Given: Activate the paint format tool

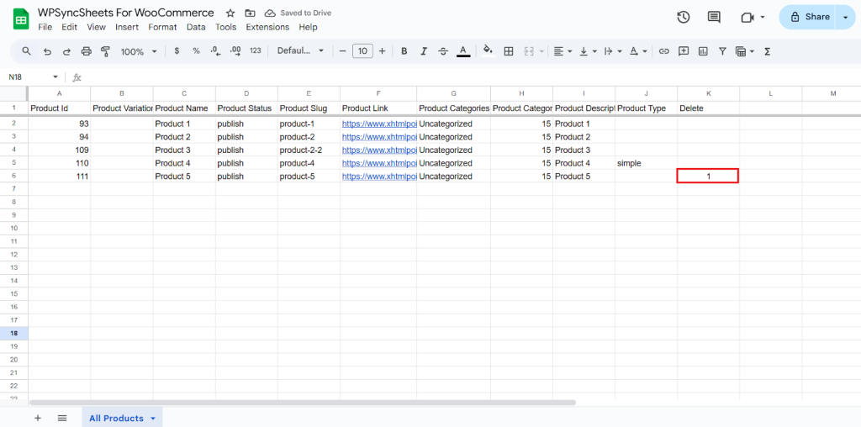Looking at the screenshot, I should pyautogui.click(x=105, y=51).
